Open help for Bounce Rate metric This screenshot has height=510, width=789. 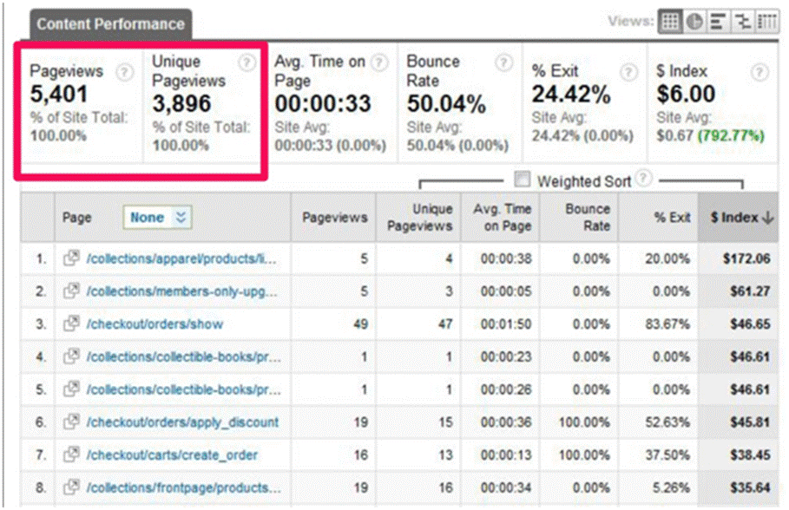[503, 62]
